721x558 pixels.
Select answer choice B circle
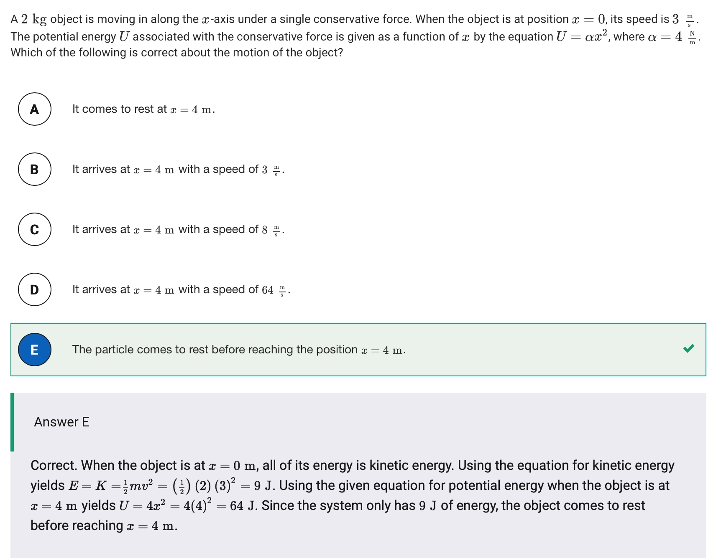coord(35,169)
